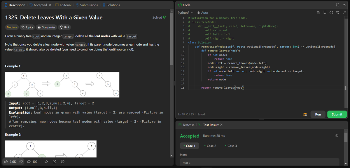Viewport: 350px width, 168px height.
Task: Click the Companies lock tag button
Action: 46,27
